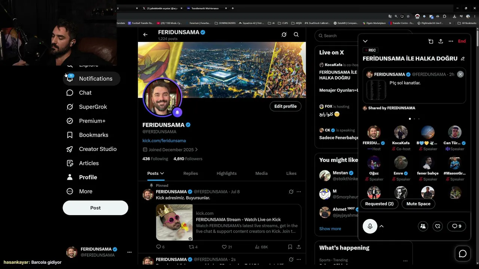Open the Bookmarks sidebar icon
Screen dimensions: 479x269
click(70, 135)
